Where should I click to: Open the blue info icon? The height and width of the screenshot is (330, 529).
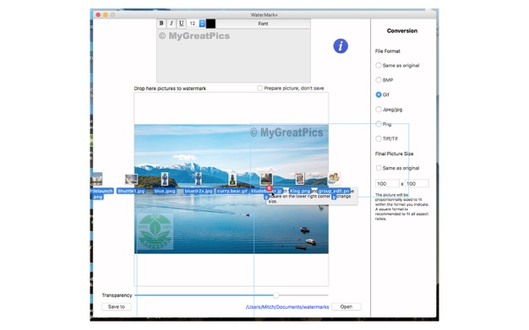(x=341, y=46)
